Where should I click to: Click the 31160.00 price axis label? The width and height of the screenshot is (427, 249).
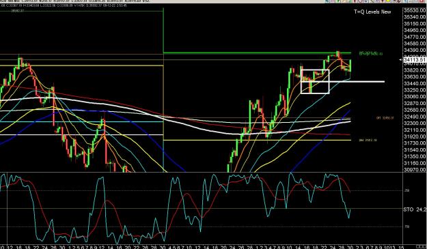(415, 163)
